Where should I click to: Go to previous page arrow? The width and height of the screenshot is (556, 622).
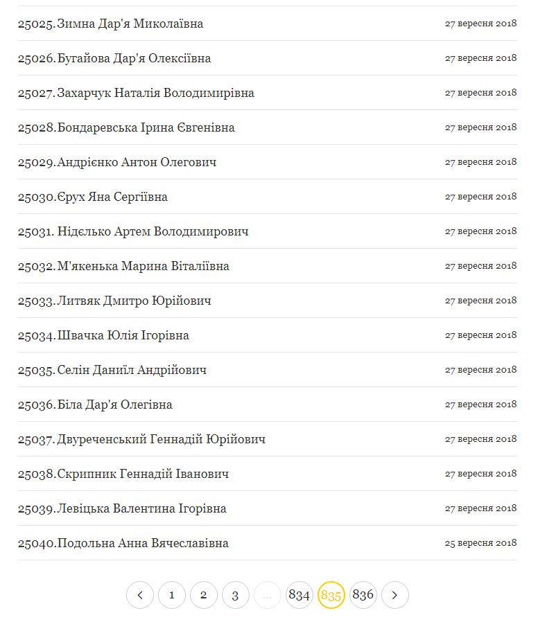click(140, 595)
